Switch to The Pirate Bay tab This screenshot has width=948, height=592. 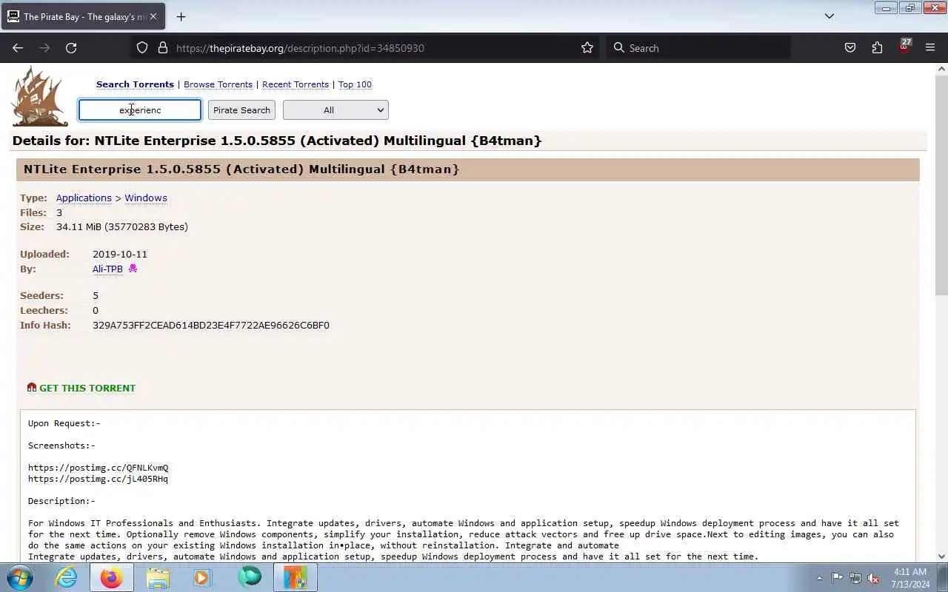[81, 16]
